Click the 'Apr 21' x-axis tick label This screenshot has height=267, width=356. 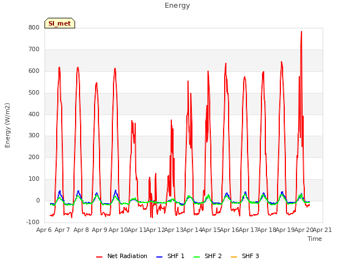pyautogui.click(x=323, y=230)
